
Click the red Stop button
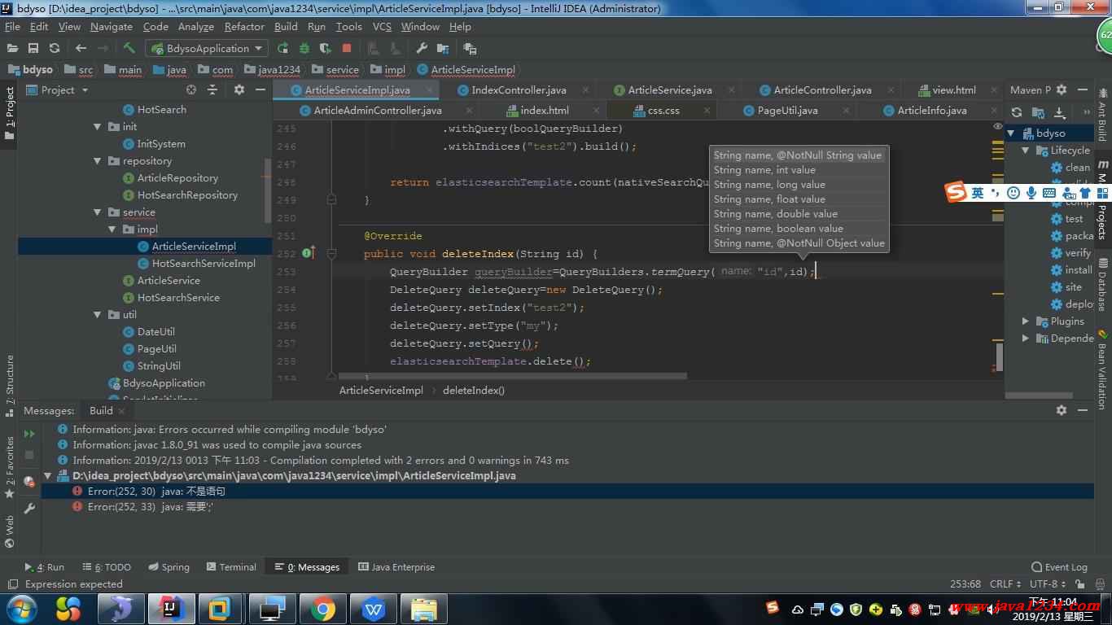coord(347,48)
